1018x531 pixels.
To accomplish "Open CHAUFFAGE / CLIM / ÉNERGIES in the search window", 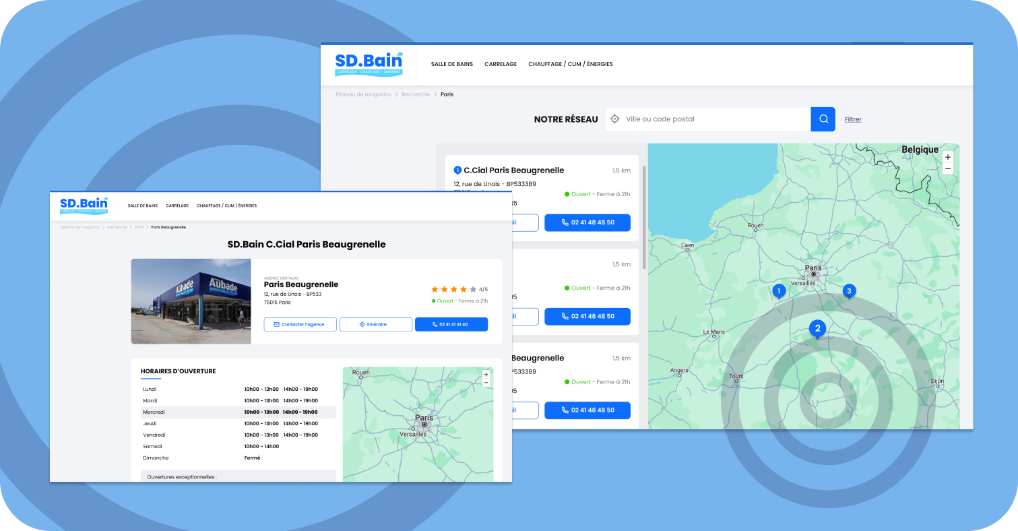I will pyautogui.click(x=571, y=64).
